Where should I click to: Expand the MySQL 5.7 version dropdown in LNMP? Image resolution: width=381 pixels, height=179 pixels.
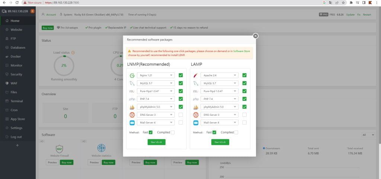click(156, 83)
